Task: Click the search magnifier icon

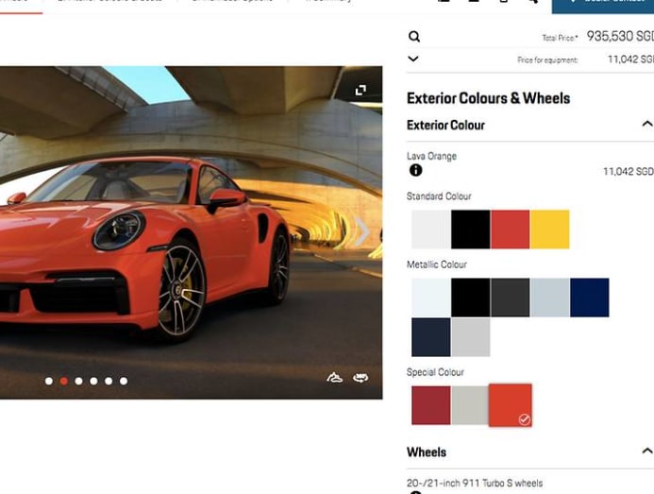Action: [x=414, y=37]
